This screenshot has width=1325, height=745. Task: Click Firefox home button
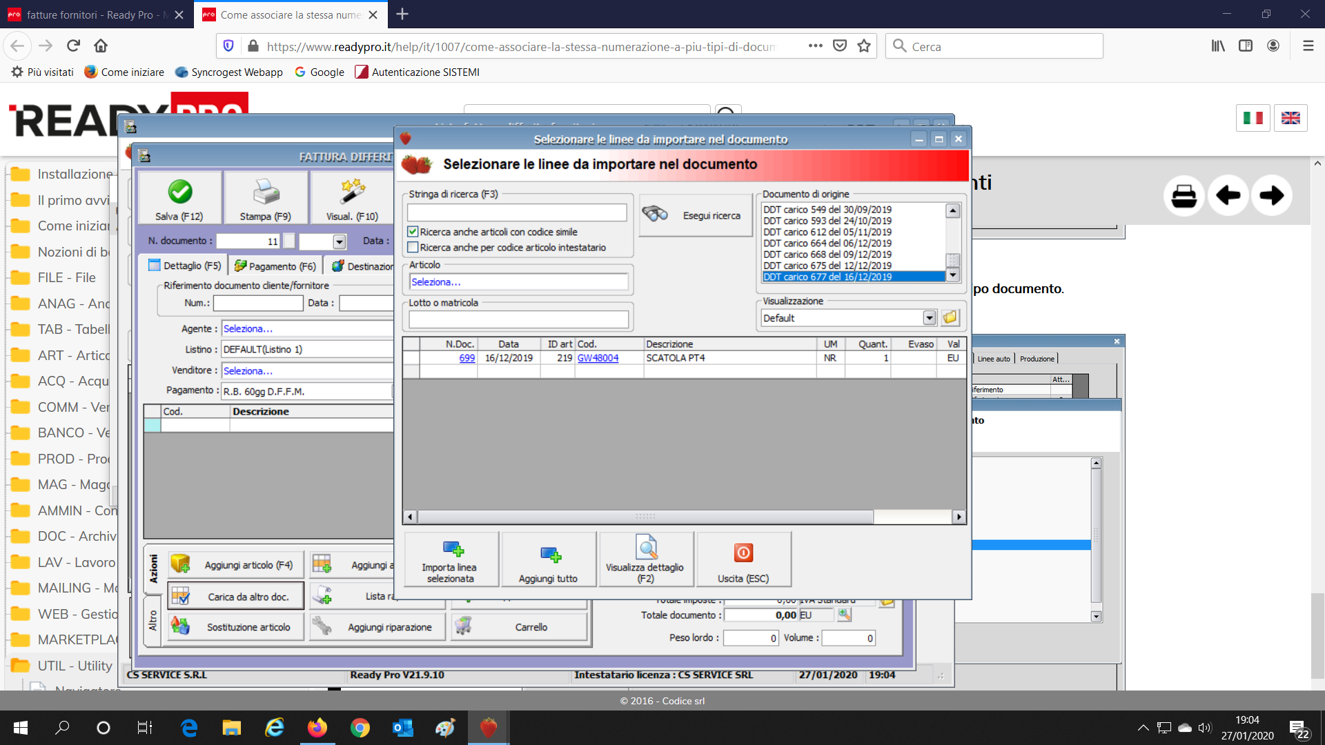[101, 46]
